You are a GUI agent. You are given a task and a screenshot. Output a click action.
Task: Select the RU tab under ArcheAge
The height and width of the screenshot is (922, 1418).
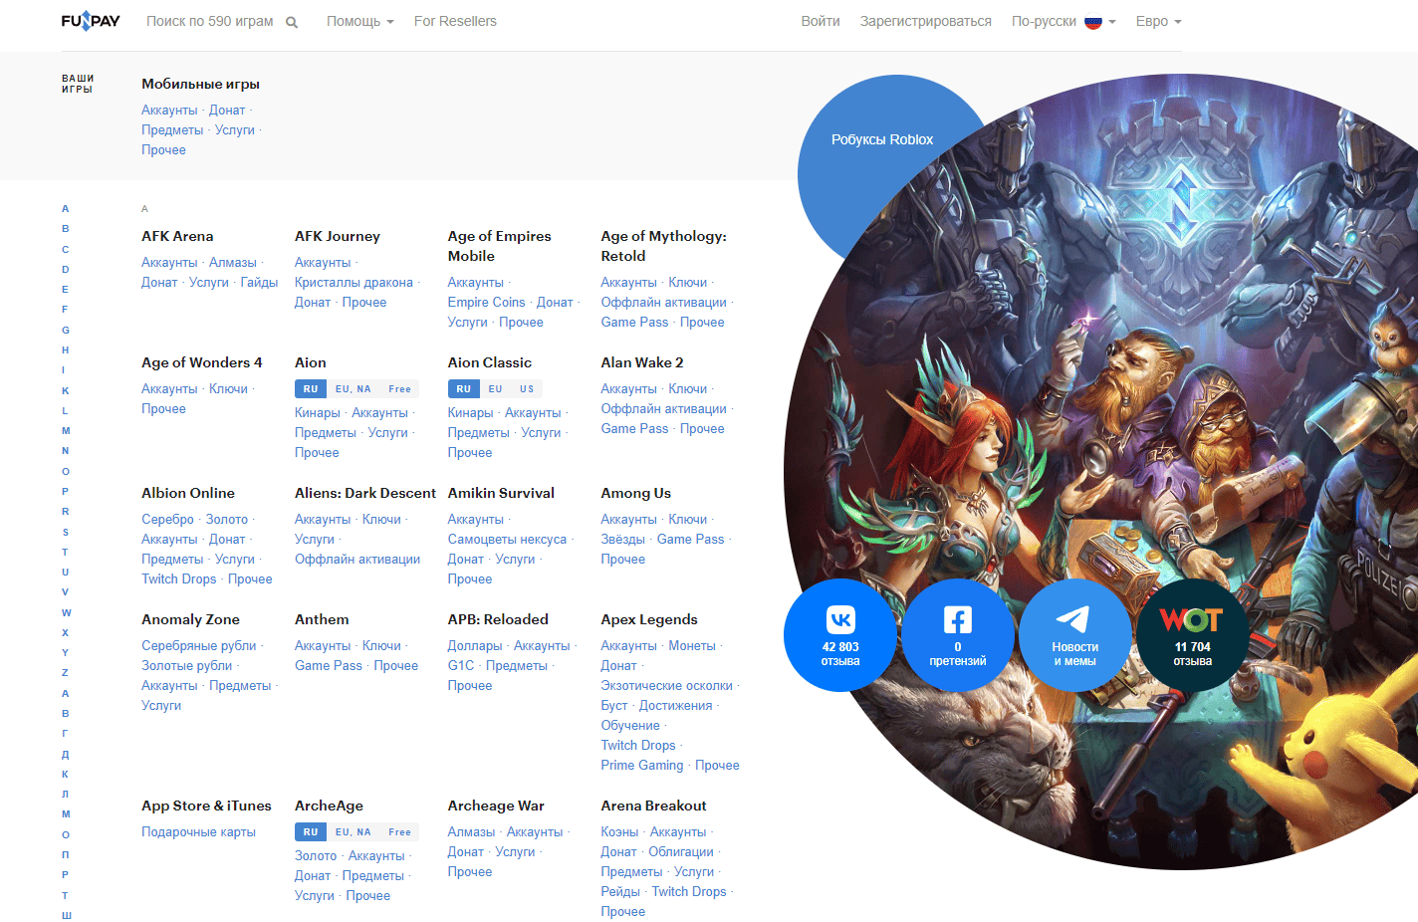tap(311, 832)
